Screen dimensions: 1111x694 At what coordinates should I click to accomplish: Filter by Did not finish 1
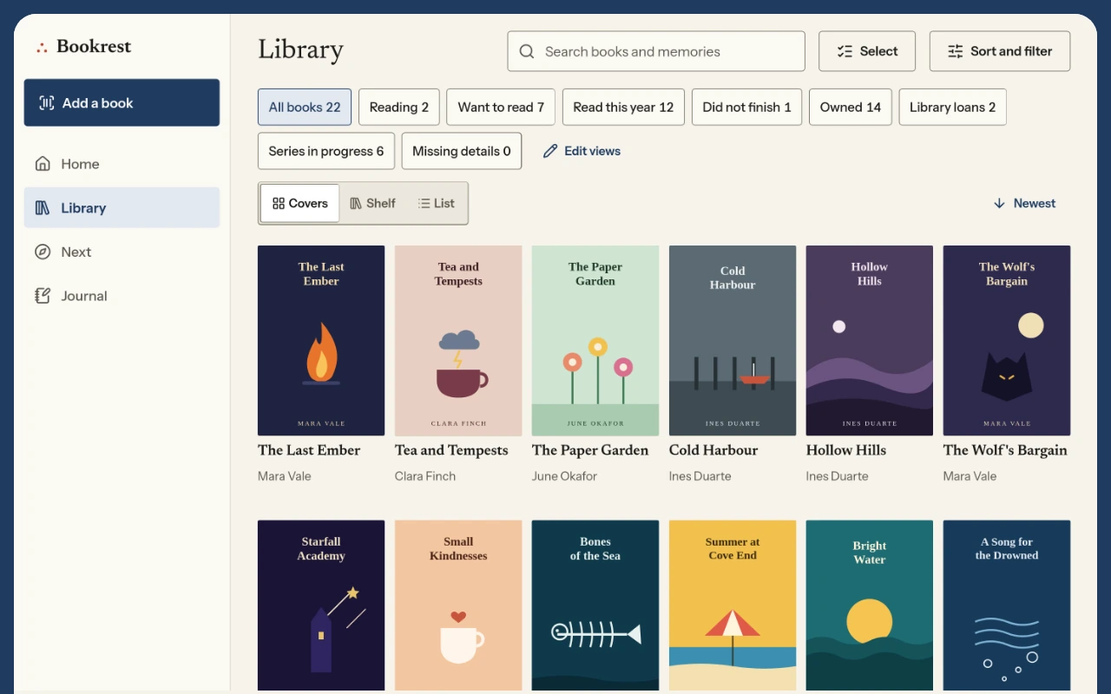[x=747, y=107]
